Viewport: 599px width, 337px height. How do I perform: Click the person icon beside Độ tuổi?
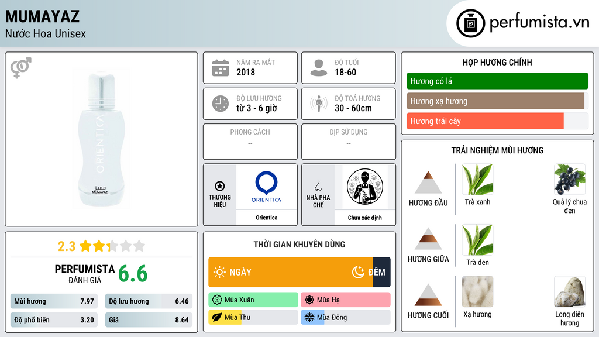pyautogui.click(x=319, y=68)
